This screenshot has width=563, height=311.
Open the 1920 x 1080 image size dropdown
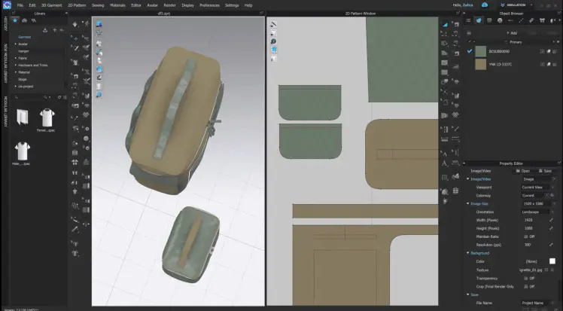pyautogui.click(x=538, y=203)
